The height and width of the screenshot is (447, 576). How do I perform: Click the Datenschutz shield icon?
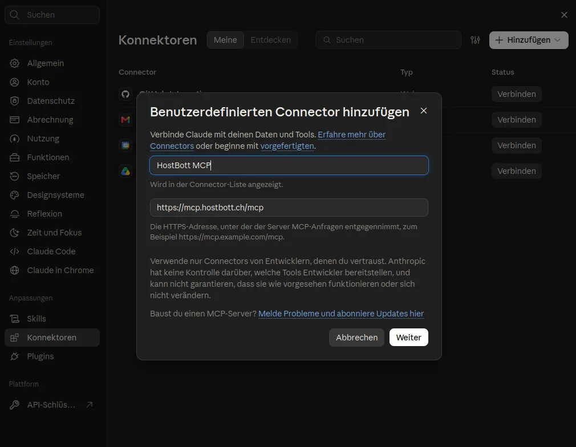pos(14,101)
